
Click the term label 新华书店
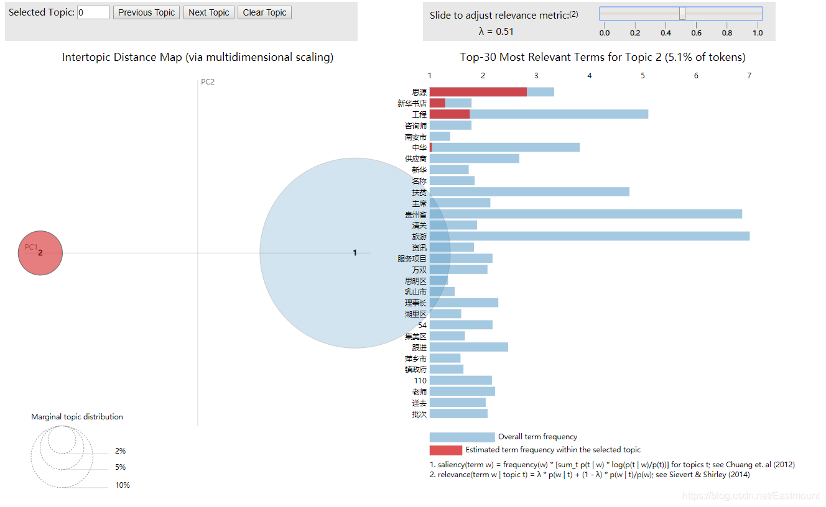click(412, 103)
